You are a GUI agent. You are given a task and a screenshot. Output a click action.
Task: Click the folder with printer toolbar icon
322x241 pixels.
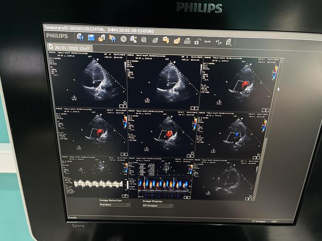(102, 38)
